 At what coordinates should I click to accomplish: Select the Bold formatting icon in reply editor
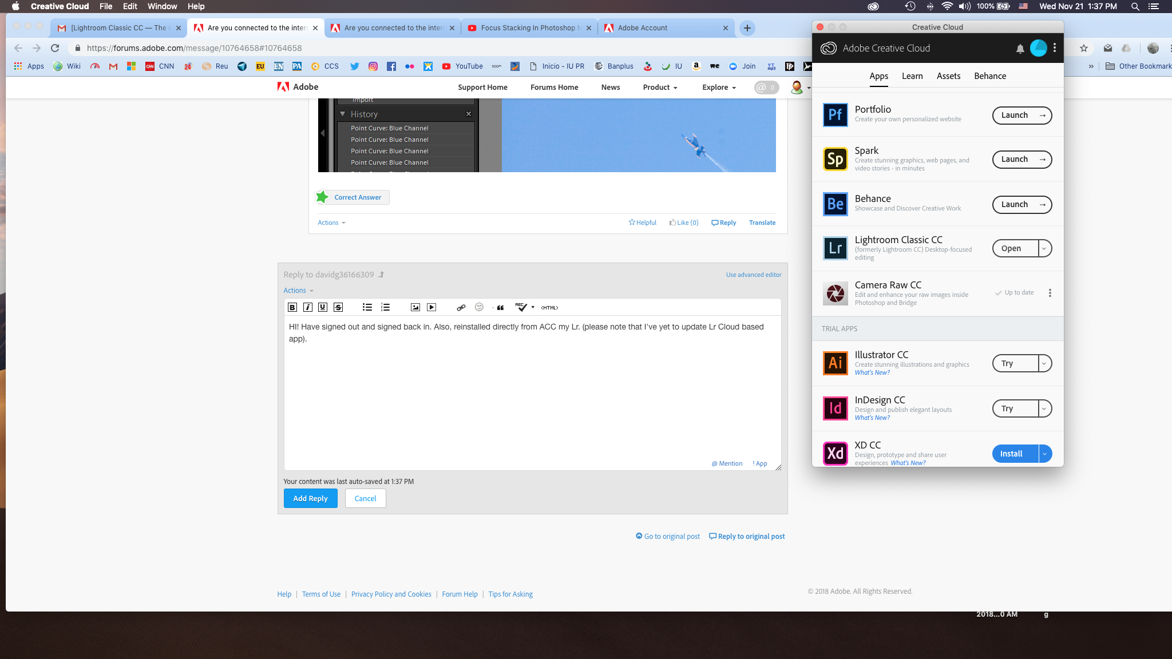(292, 307)
